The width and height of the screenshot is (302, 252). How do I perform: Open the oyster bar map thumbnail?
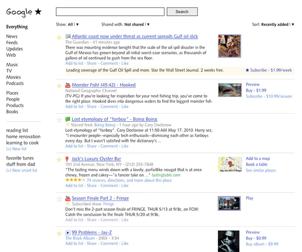tap(230, 164)
